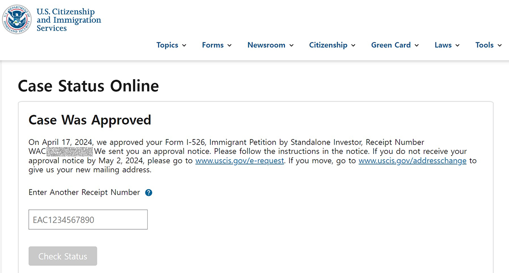Open the Citizenship menu
The width and height of the screenshot is (509, 273).
coord(332,45)
